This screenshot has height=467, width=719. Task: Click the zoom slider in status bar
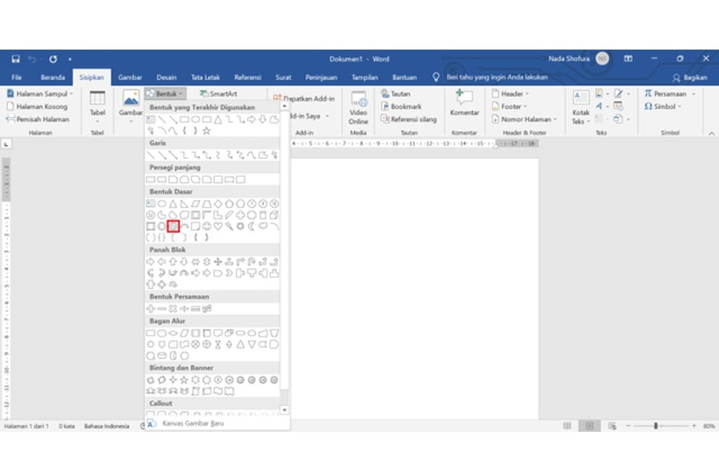(655, 426)
